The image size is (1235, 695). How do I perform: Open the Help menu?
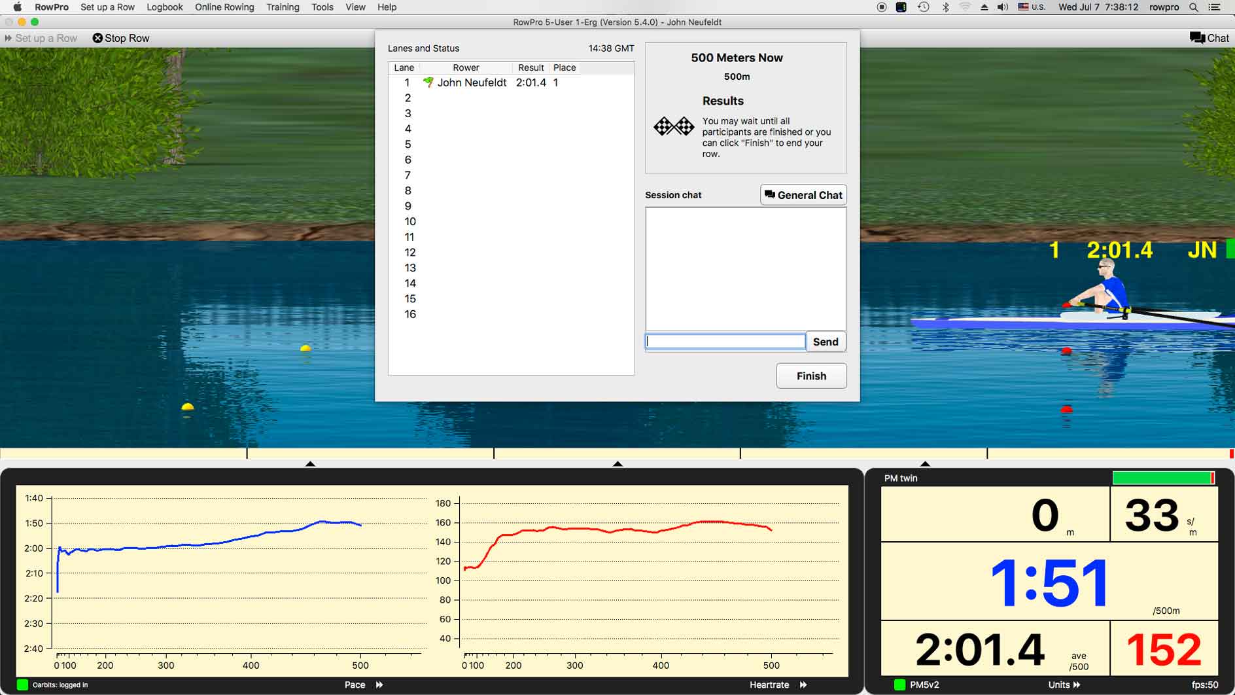pyautogui.click(x=387, y=7)
